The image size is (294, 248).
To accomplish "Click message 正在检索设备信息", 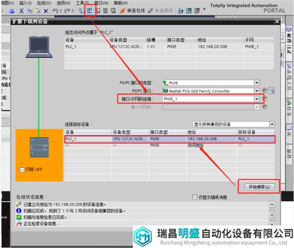I will tap(41, 223).
